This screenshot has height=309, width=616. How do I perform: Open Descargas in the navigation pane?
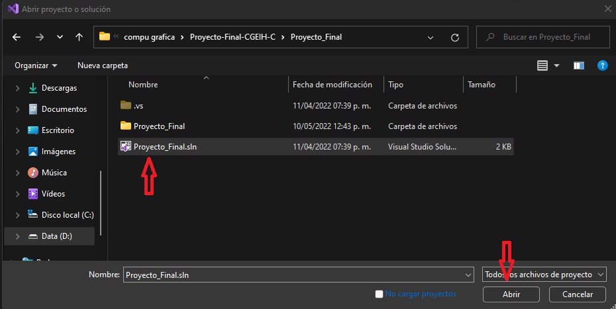point(59,88)
